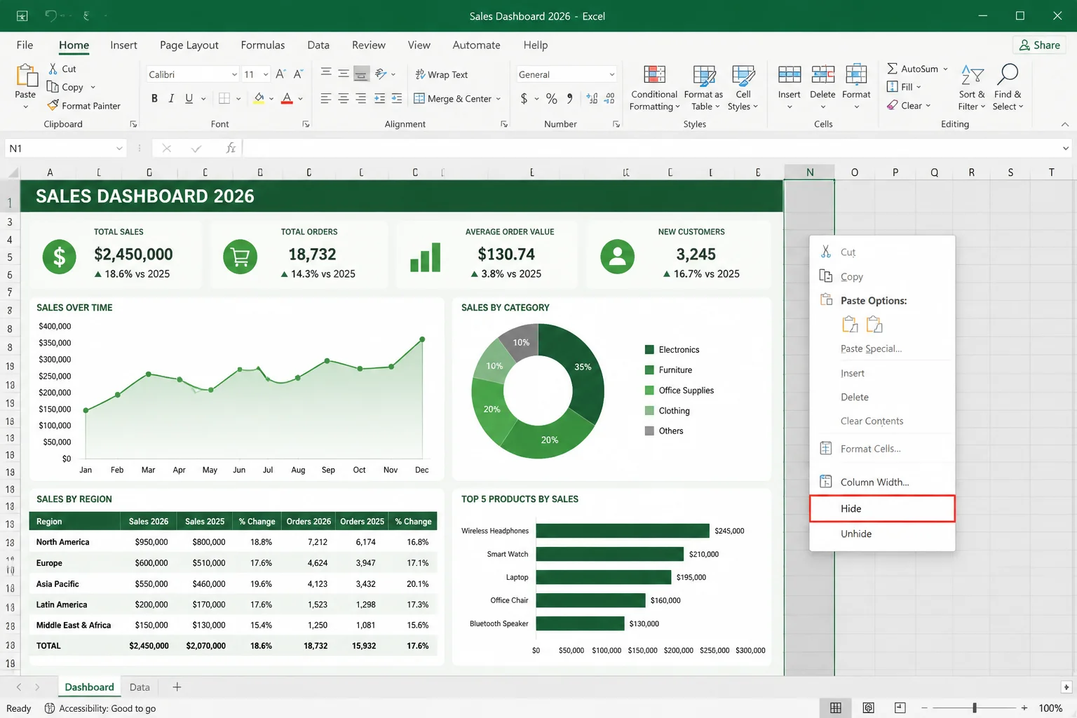Open Find & Select magnifier
The image size is (1077, 718).
(1008, 88)
